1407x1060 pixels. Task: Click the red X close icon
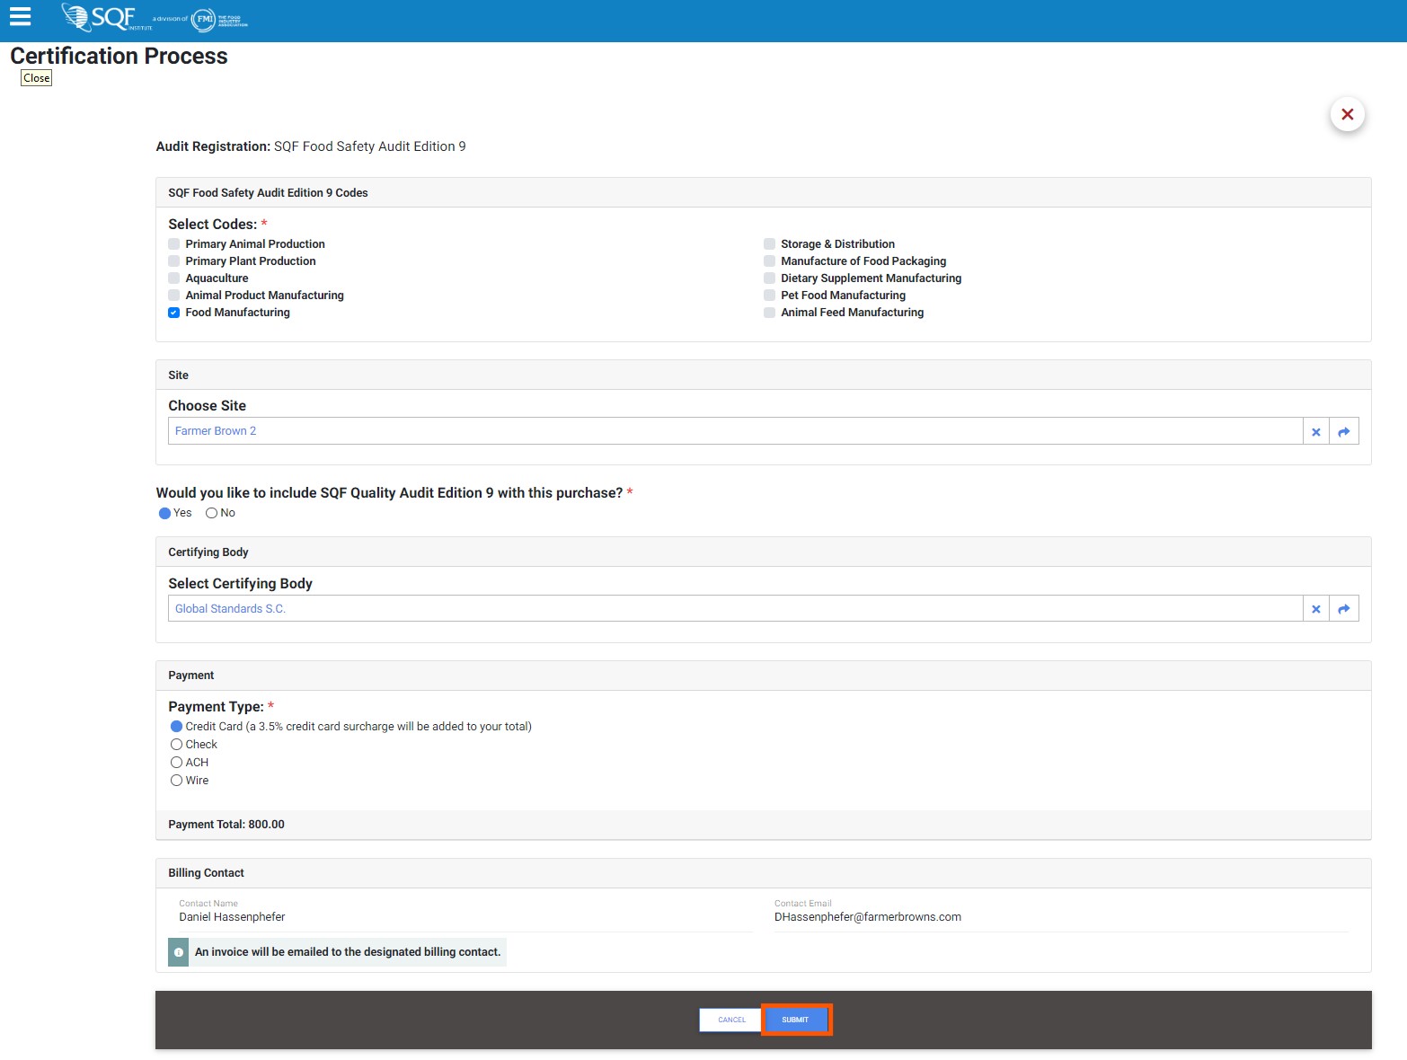pyautogui.click(x=1347, y=114)
